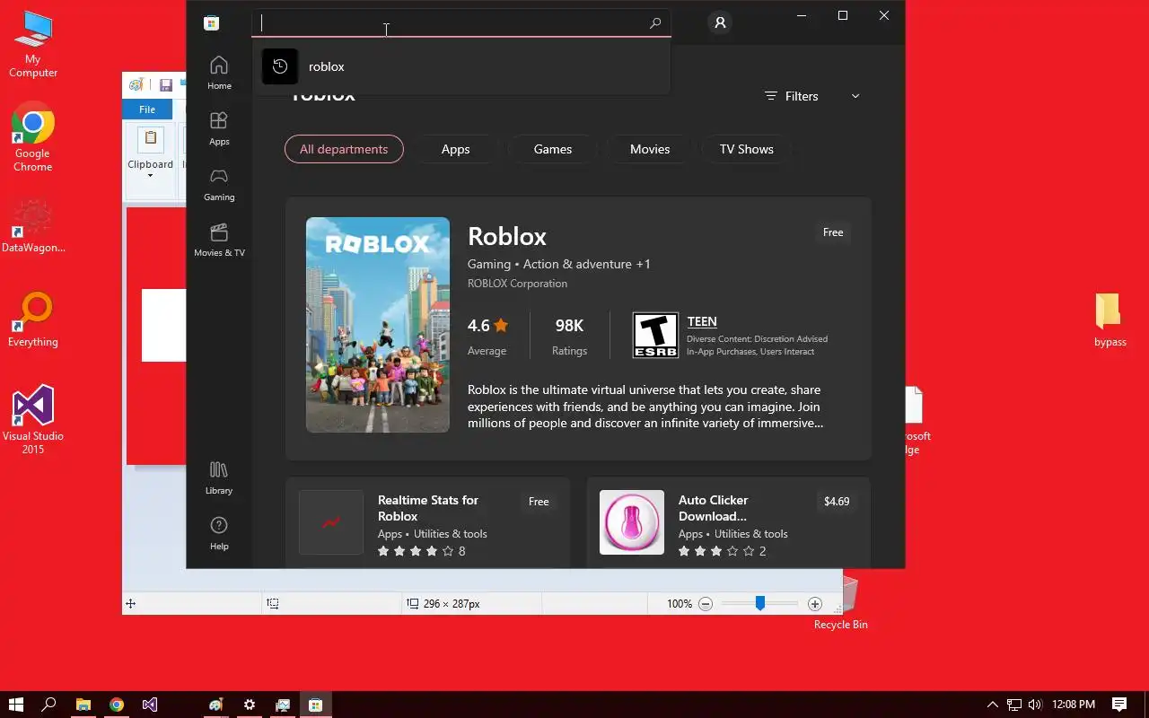Open the notification center icon
Viewport: 1149px width, 718px height.
tap(1119, 705)
